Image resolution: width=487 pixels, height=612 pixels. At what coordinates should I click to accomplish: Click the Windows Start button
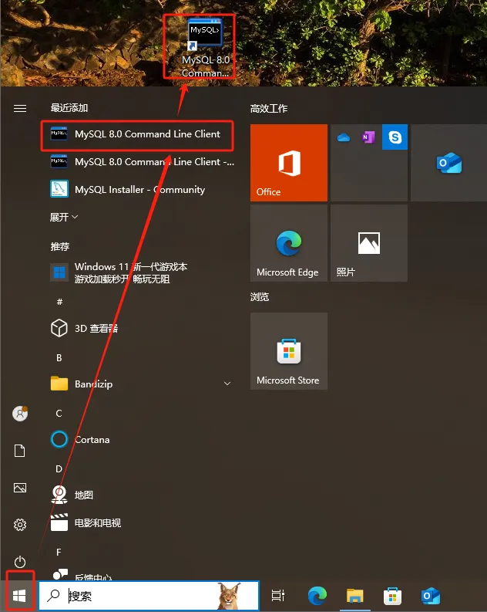[x=19, y=596]
